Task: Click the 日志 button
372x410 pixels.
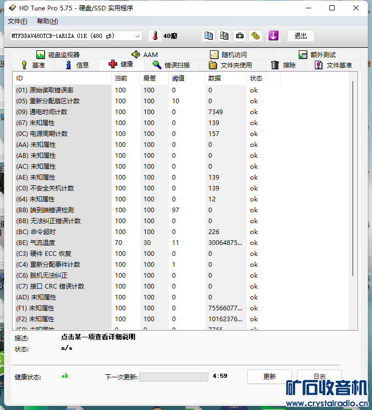Action: [x=320, y=377]
